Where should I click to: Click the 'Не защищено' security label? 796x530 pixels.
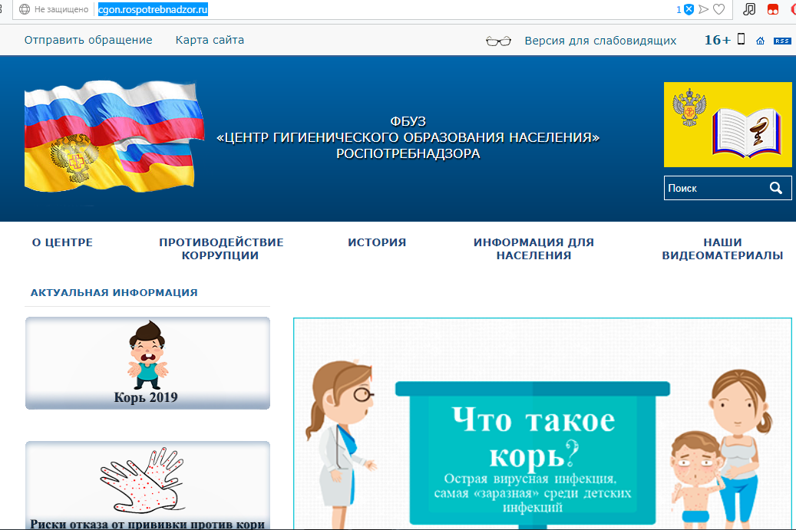[x=61, y=9]
